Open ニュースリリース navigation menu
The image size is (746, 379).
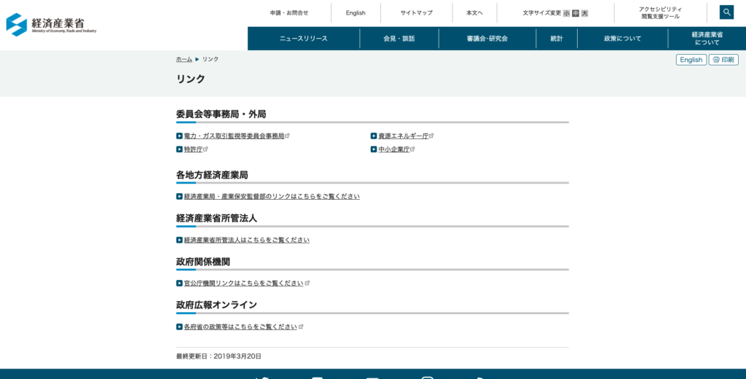tap(304, 39)
